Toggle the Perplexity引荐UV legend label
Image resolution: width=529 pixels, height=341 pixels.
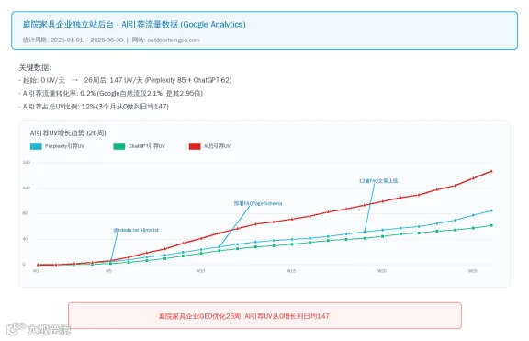(64, 146)
